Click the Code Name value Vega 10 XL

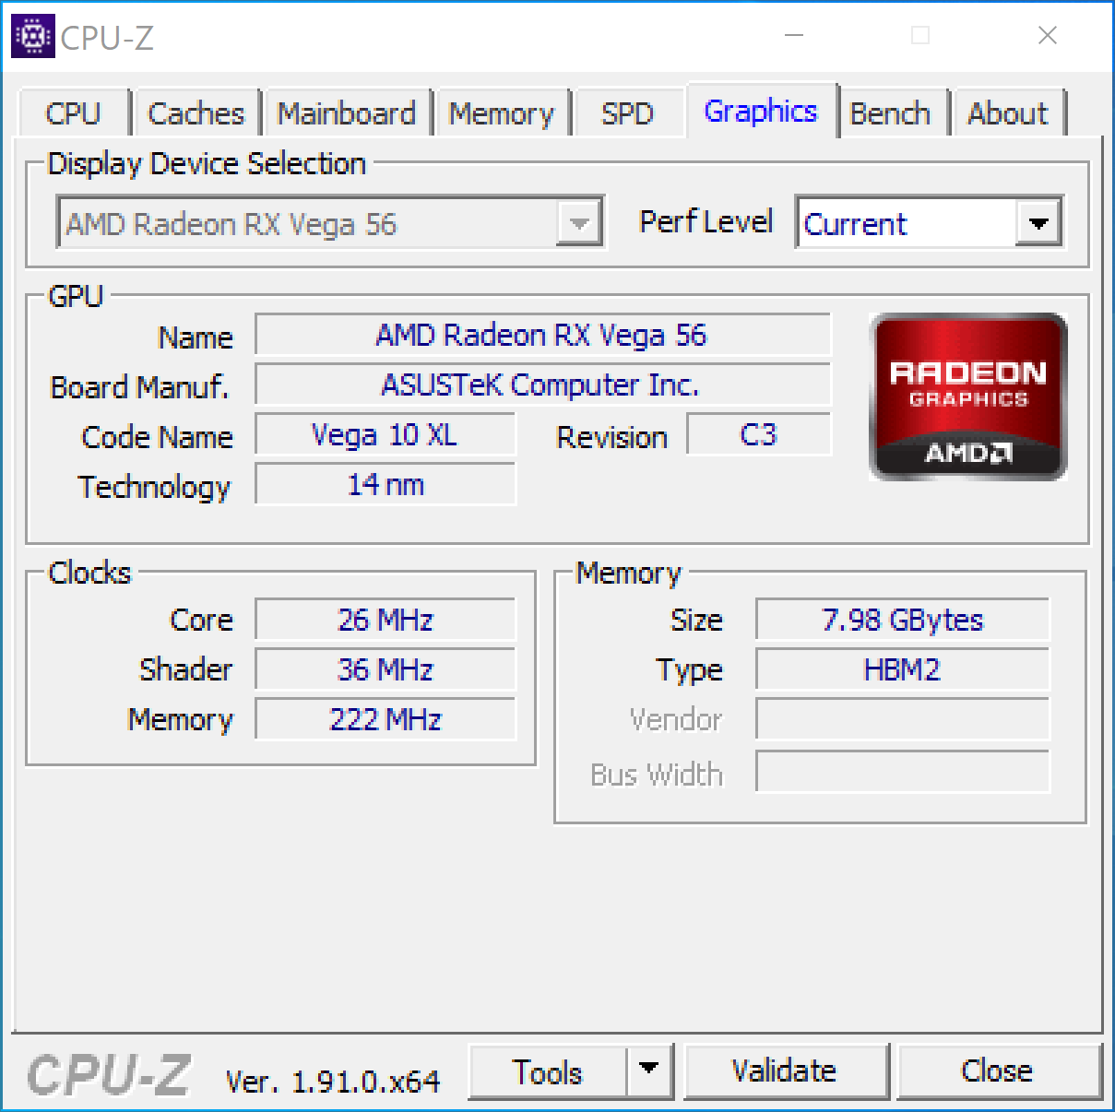tap(385, 434)
